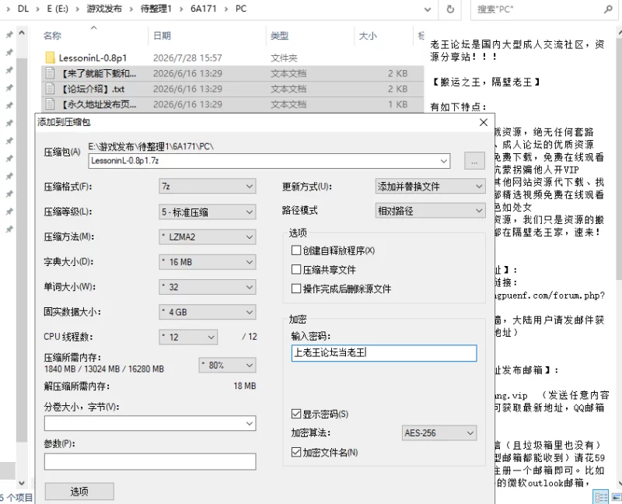
Task: Click the 待整理1 breadcrumb segment
Action: click(x=156, y=9)
